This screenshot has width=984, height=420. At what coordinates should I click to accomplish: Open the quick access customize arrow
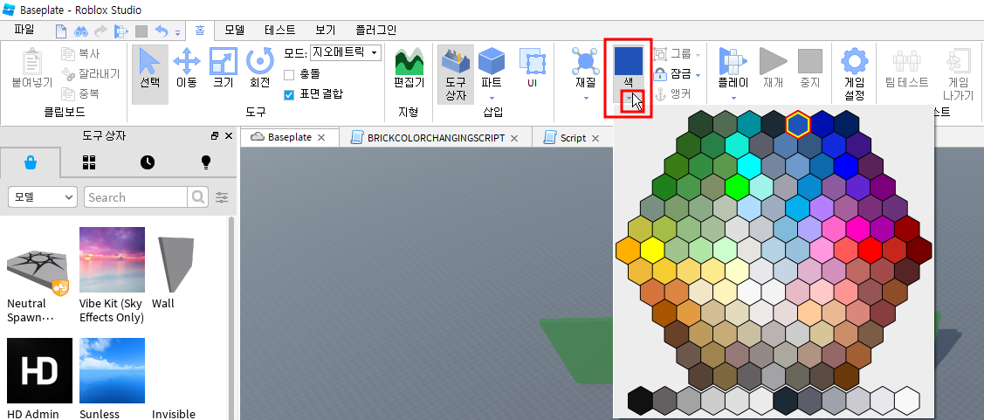tap(177, 32)
